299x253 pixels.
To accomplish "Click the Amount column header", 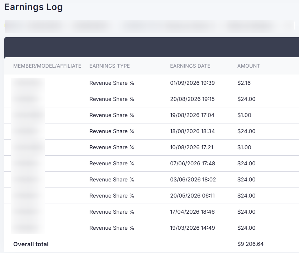I will click(248, 66).
